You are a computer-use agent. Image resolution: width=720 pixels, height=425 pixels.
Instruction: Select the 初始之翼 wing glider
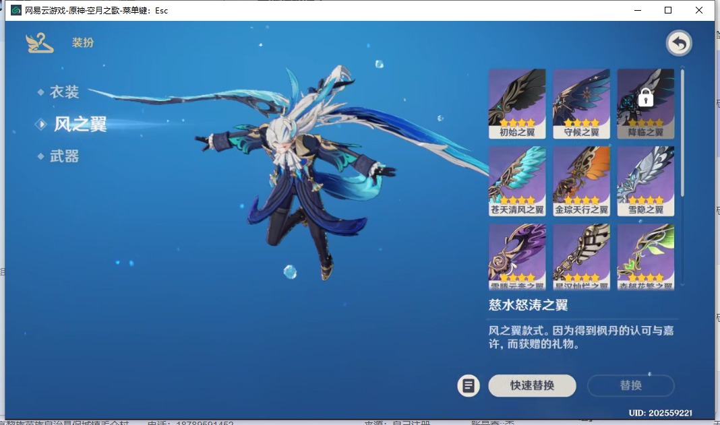[x=517, y=104]
